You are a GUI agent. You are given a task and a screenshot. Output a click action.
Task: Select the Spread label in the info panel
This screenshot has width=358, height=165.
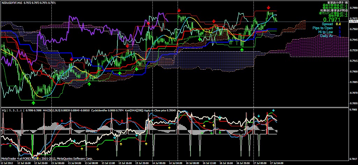click(x=328, y=24)
